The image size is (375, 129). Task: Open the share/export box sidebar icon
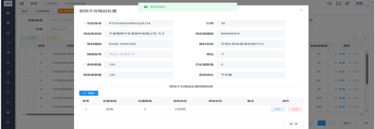pyautogui.click(x=8, y=32)
